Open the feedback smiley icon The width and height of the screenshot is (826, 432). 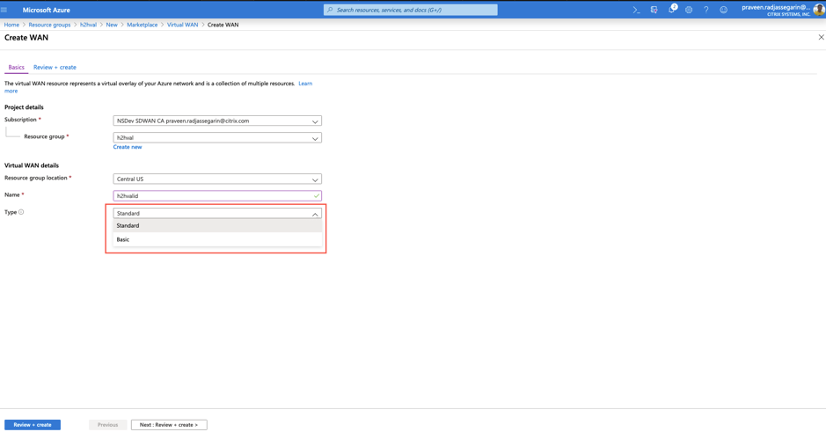tap(723, 10)
